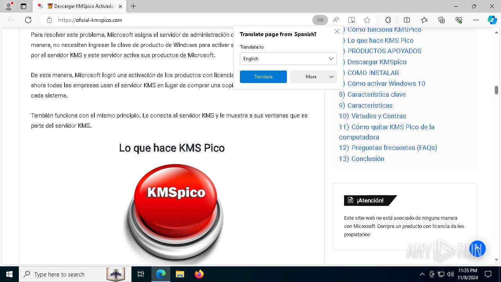Open the Collections icon
Image resolution: width=501 pixels, height=282 pixels.
[442, 20]
